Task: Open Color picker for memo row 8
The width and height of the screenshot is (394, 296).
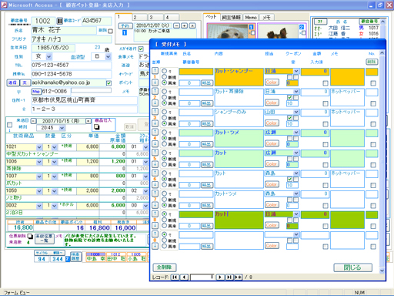Action: tap(271, 225)
